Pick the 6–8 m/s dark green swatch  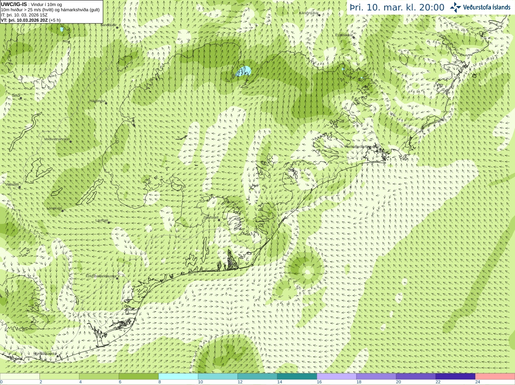(x=138, y=377)
